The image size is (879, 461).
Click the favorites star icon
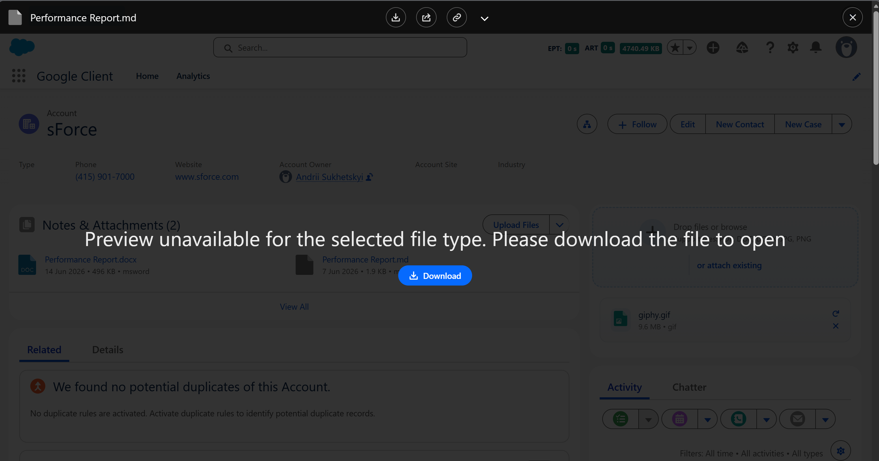675,47
